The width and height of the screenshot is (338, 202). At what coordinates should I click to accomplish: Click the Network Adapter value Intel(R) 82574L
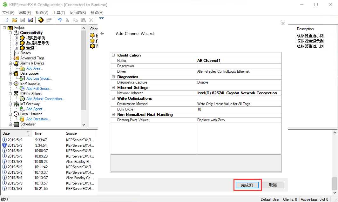pos(239,93)
